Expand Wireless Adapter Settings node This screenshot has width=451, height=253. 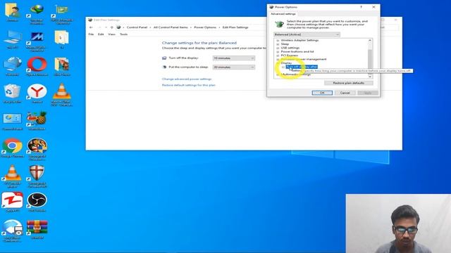click(x=278, y=41)
